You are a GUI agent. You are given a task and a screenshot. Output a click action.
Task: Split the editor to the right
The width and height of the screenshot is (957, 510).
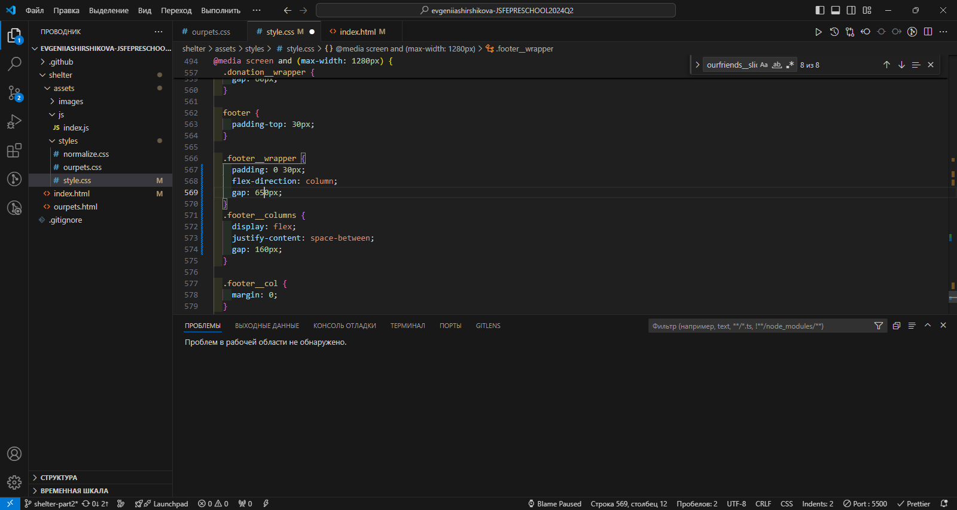click(x=928, y=32)
